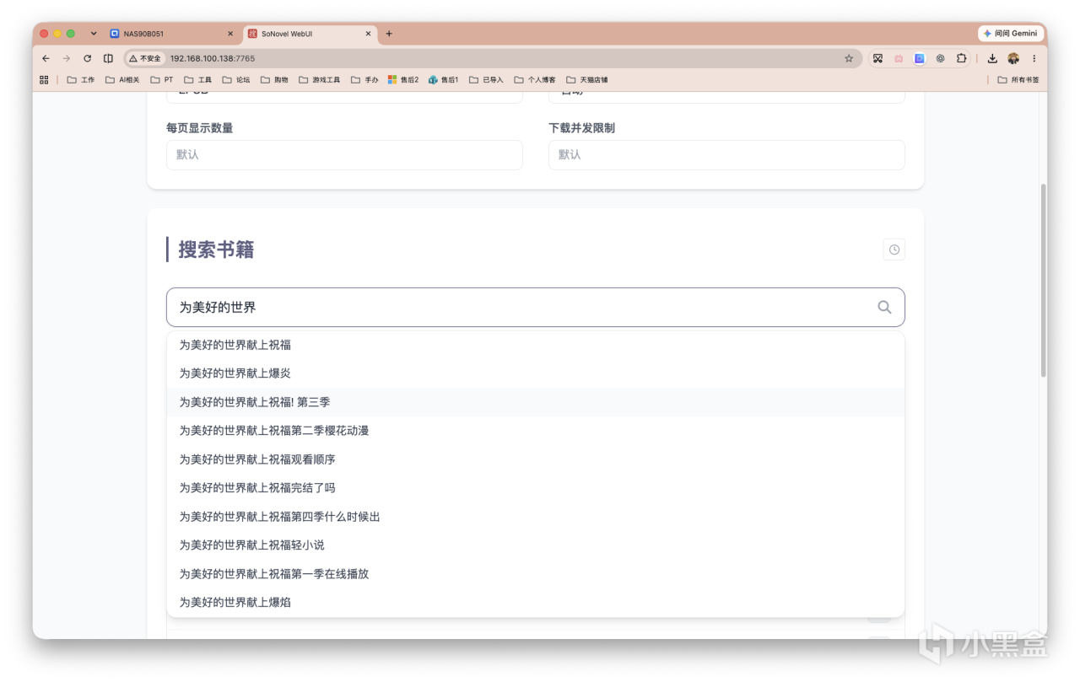
Task: Click the first extension icon after the address bar
Action: pyautogui.click(x=877, y=58)
